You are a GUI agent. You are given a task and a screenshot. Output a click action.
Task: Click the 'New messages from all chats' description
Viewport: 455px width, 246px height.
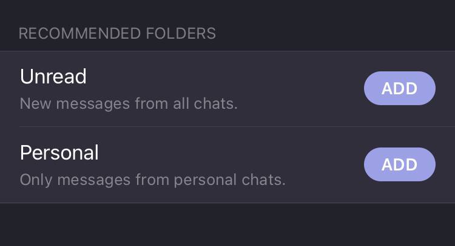click(x=129, y=104)
